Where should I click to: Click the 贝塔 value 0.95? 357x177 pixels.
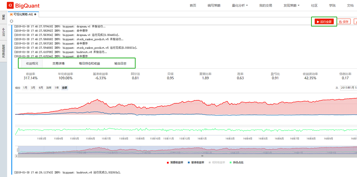point(170,78)
